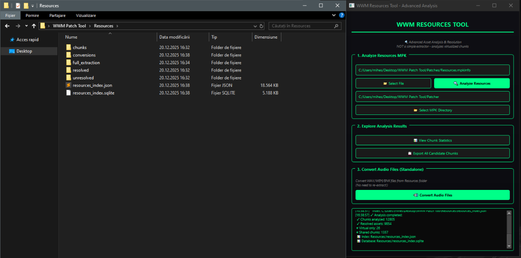Click the properties icon in title bar
The height and width of the screenshot is (258, 521).
[x=18, y=6]
